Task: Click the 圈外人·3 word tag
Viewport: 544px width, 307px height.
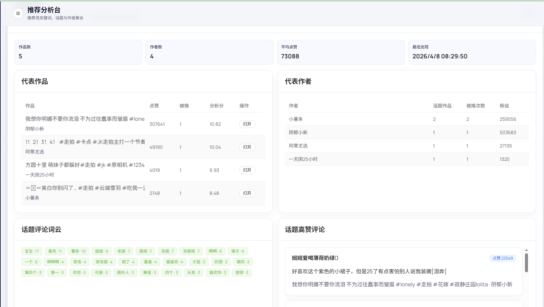Action: 125,273
